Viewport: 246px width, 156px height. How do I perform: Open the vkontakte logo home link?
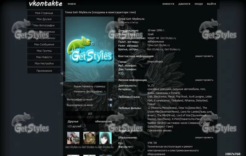pos(46,4)
